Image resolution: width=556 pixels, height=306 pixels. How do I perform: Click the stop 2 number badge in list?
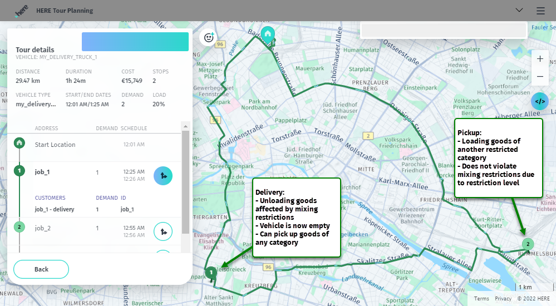[19, 227]
